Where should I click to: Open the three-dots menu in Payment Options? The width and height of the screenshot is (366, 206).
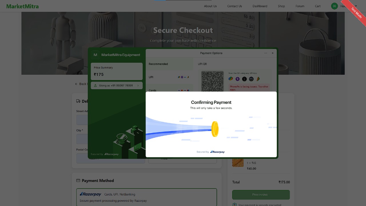click(266, 53)
